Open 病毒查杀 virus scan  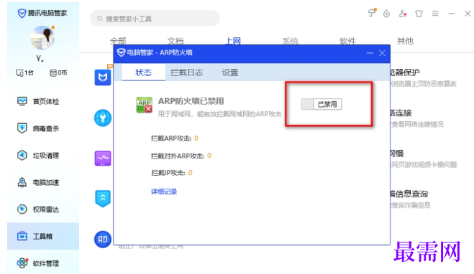38,128
